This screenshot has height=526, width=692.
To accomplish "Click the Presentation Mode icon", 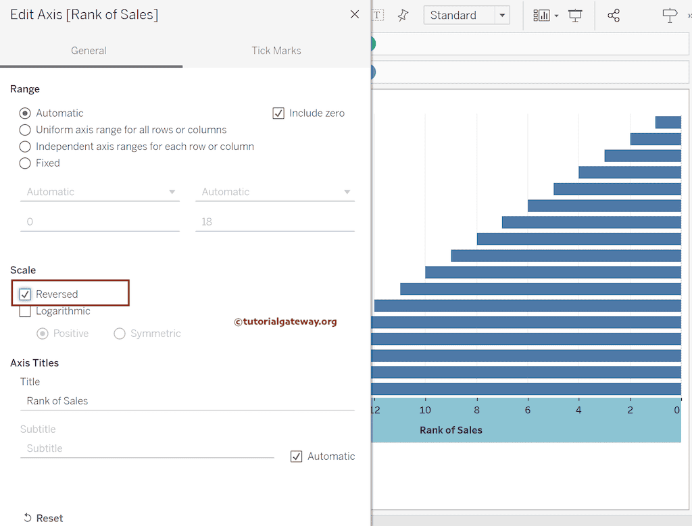I will point(575,16).
